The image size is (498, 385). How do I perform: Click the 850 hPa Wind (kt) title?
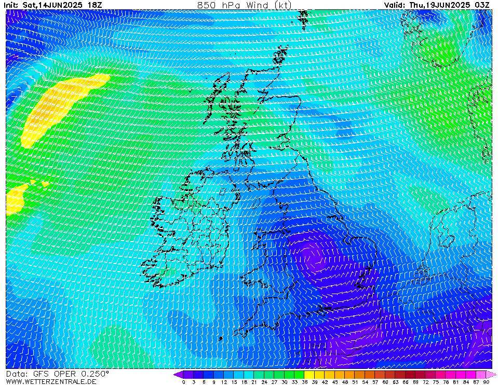[x=244, y=5]
